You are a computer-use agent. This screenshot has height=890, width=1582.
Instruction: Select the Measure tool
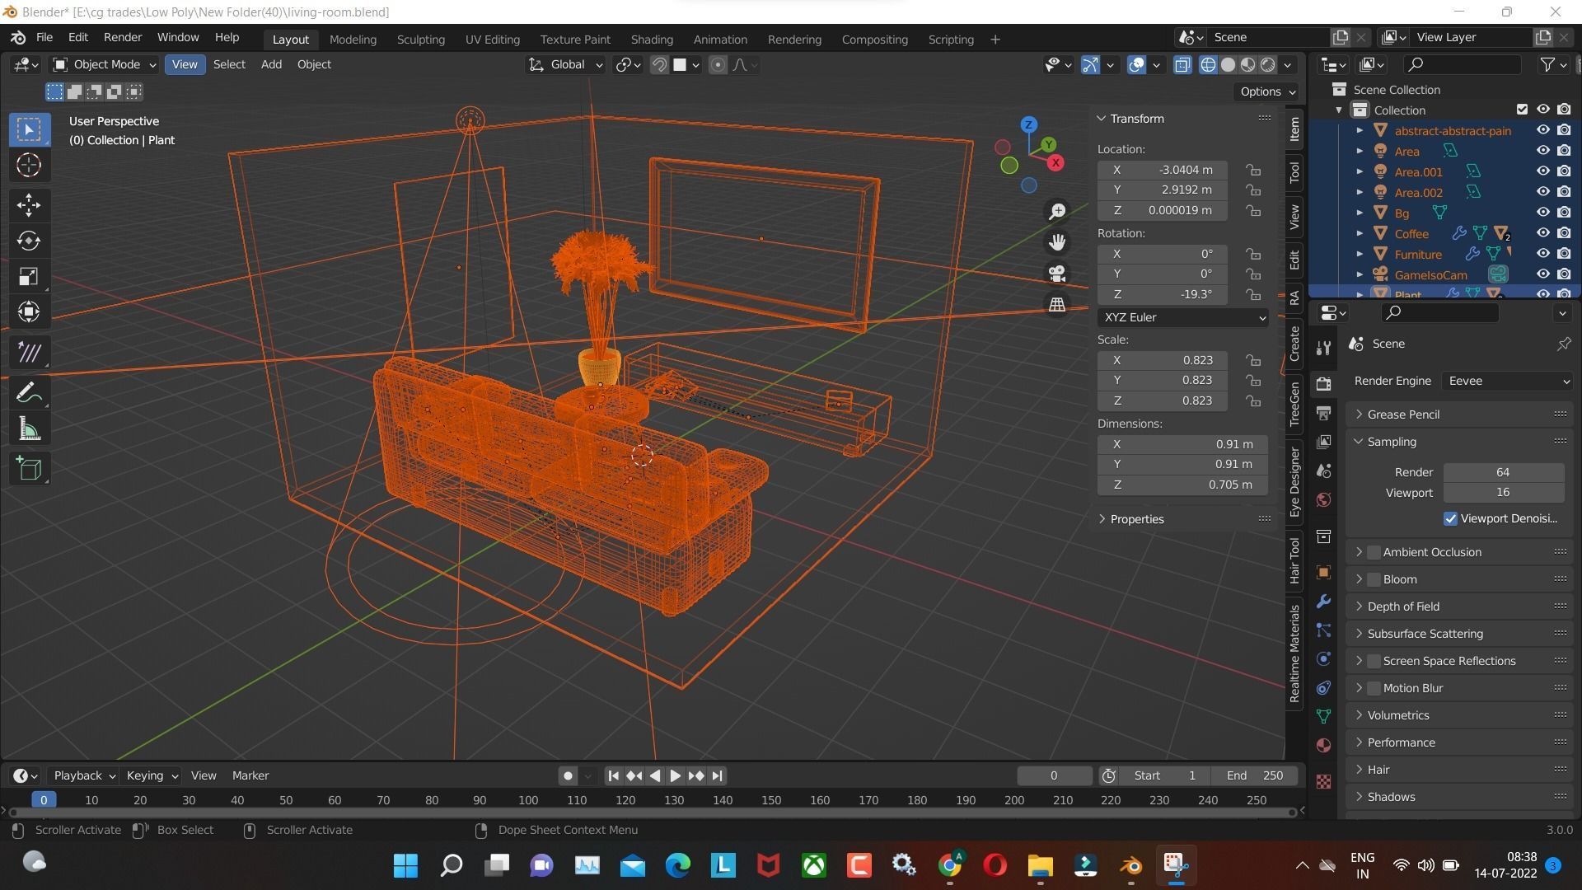click(x=29, y=429)
